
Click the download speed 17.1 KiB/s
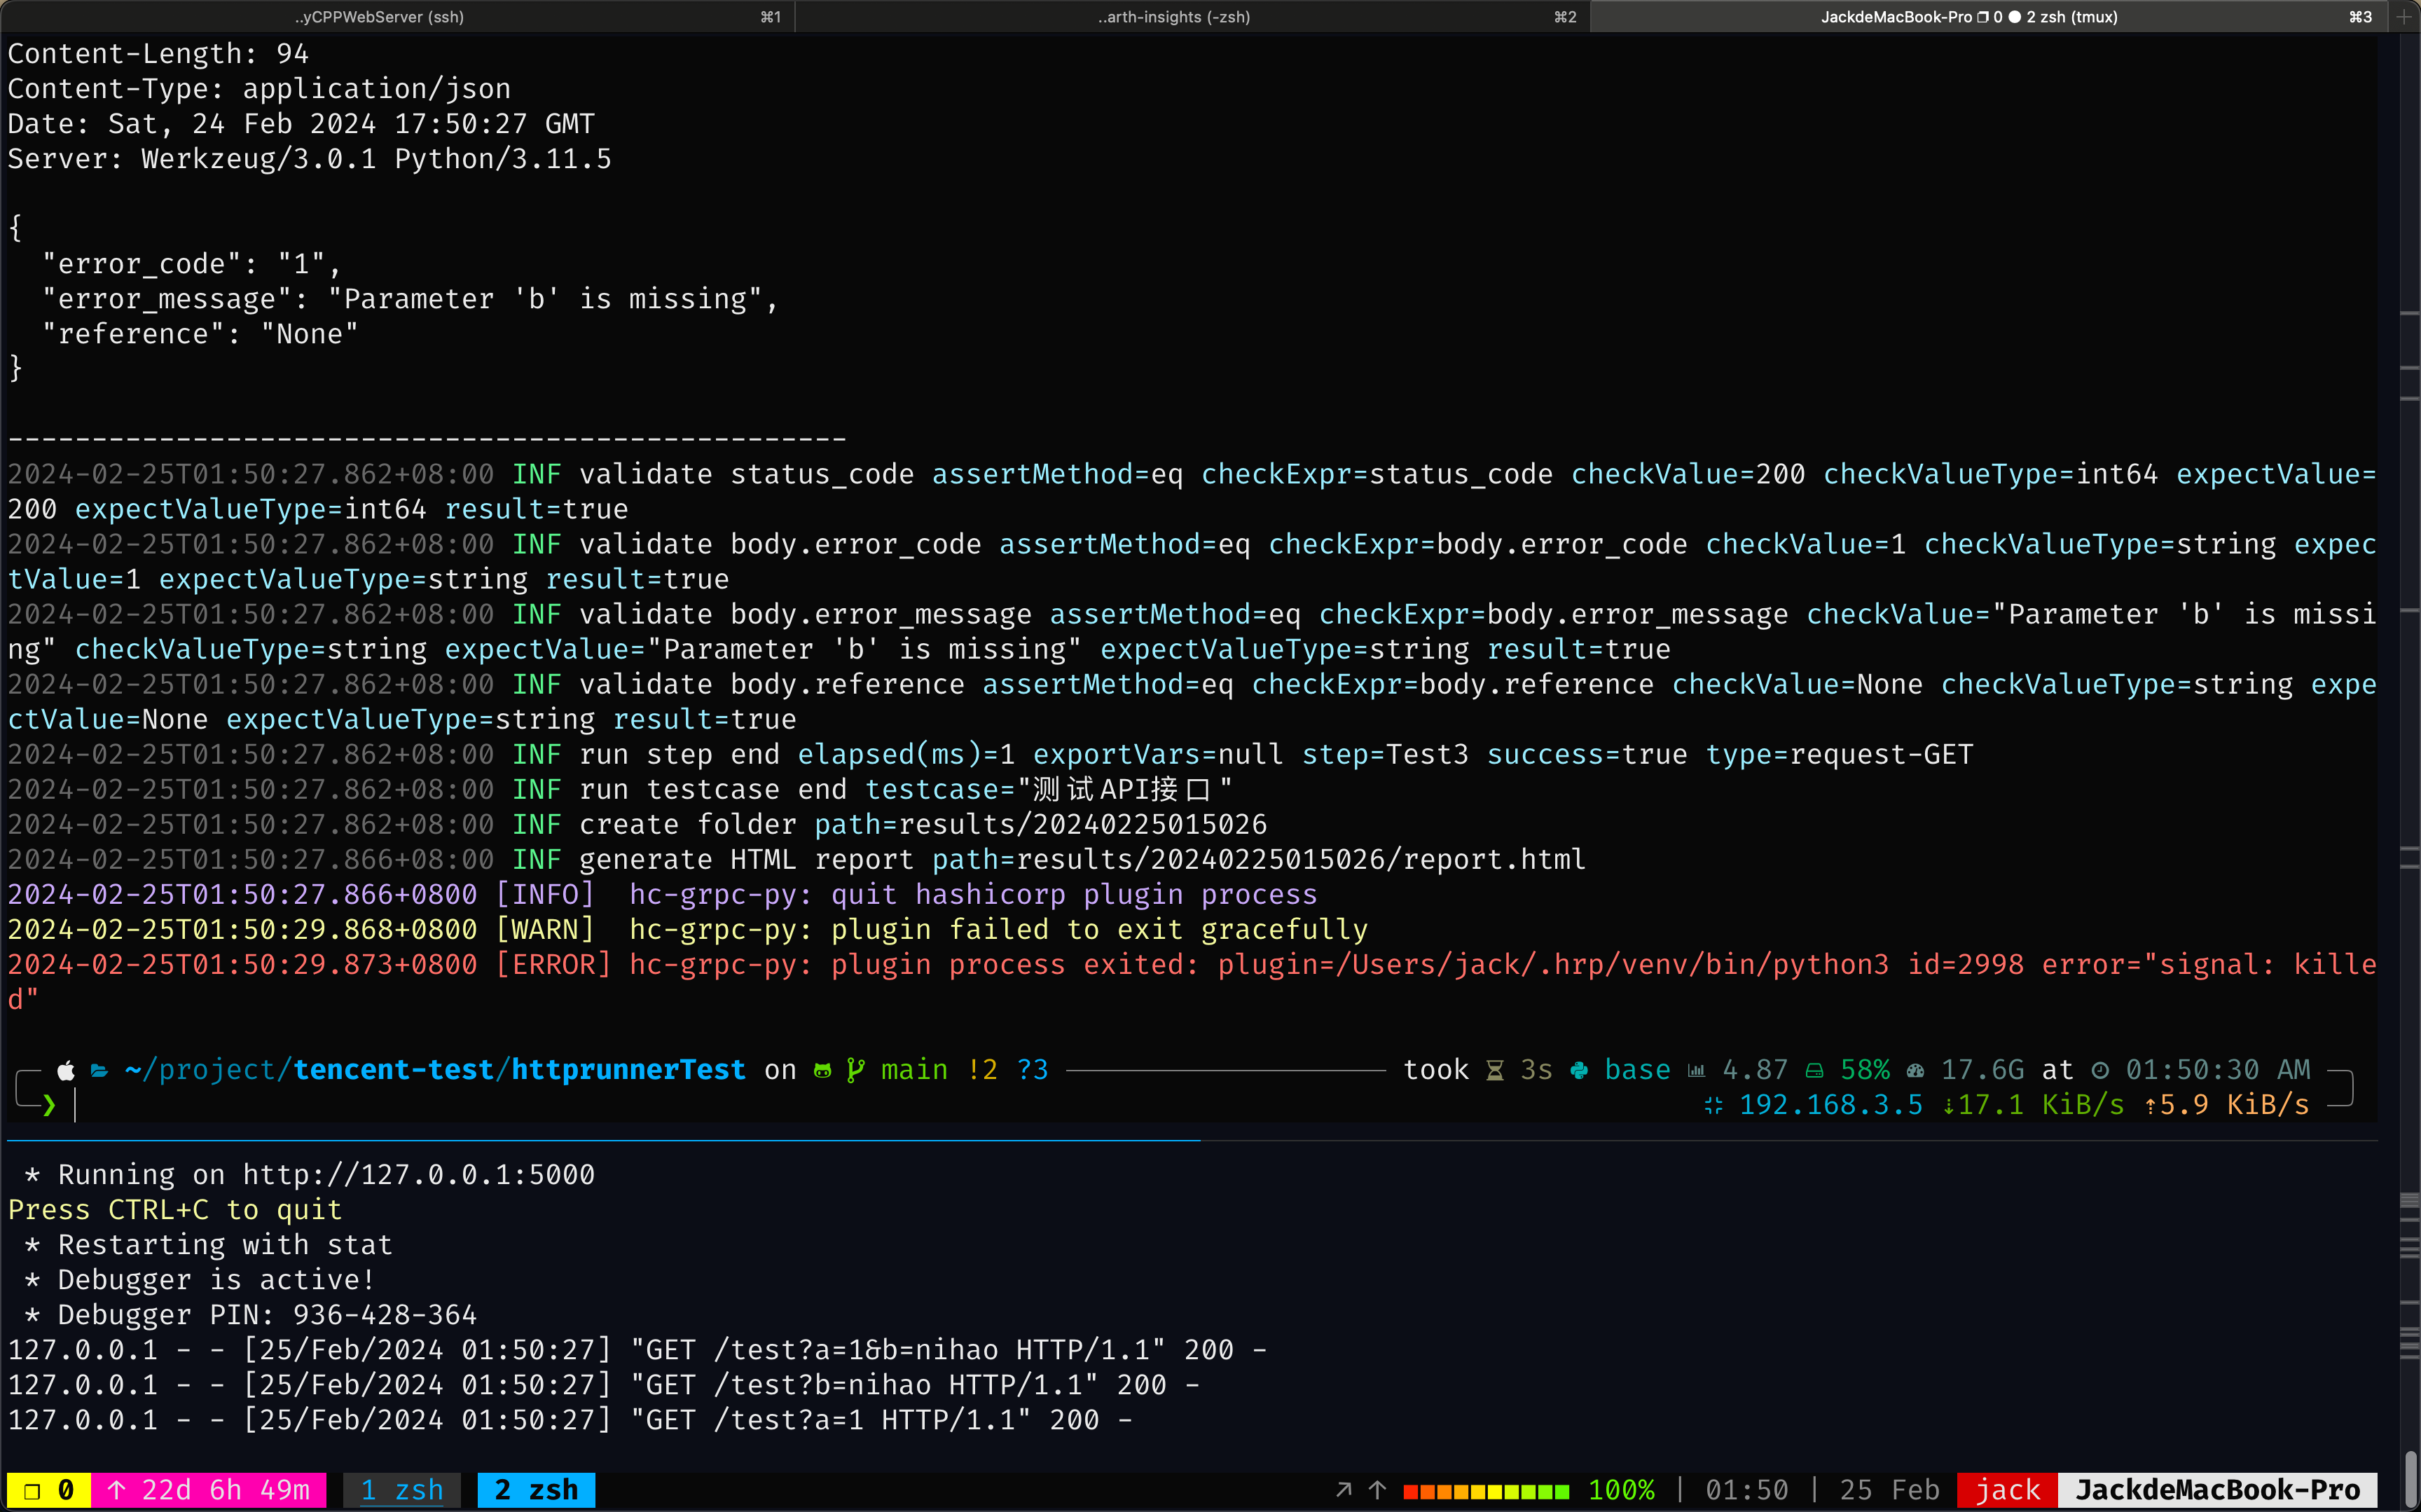(x=2033, y=1105)
